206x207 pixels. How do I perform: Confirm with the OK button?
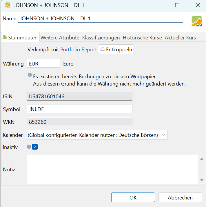pos(133,197)
